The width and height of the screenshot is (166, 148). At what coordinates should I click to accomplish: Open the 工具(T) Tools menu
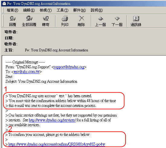(x=62, y=10)
